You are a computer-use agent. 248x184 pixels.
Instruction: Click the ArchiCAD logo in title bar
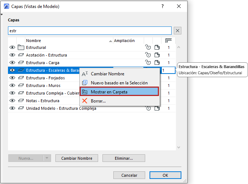coord(7,6)
